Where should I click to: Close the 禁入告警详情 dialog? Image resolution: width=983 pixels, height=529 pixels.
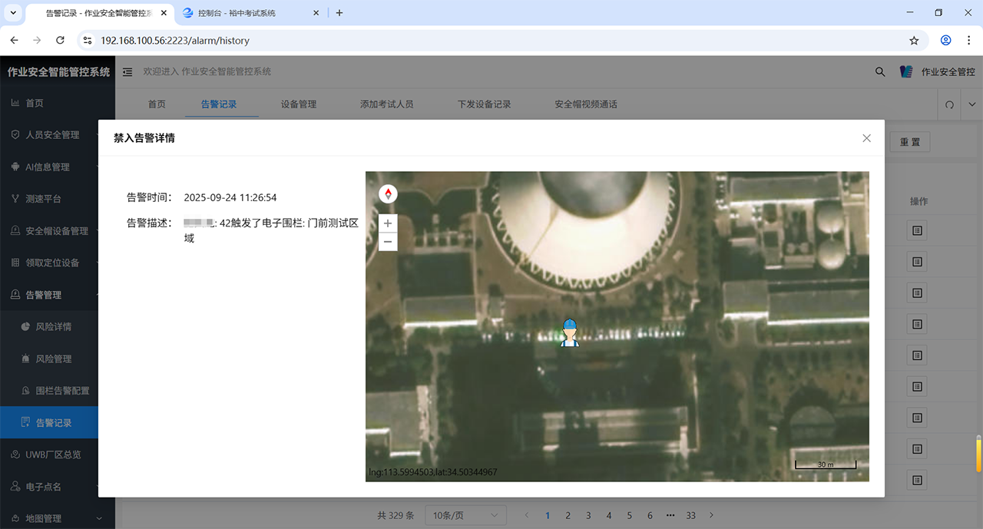tap(866, 138)
